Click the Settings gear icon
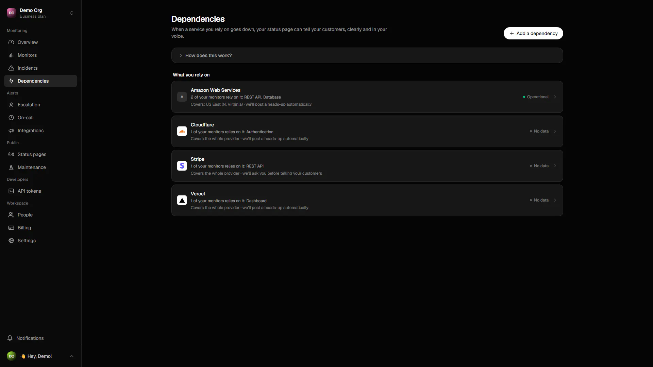The width and height of the screenshot is (653, 367). tap(11, 241)
